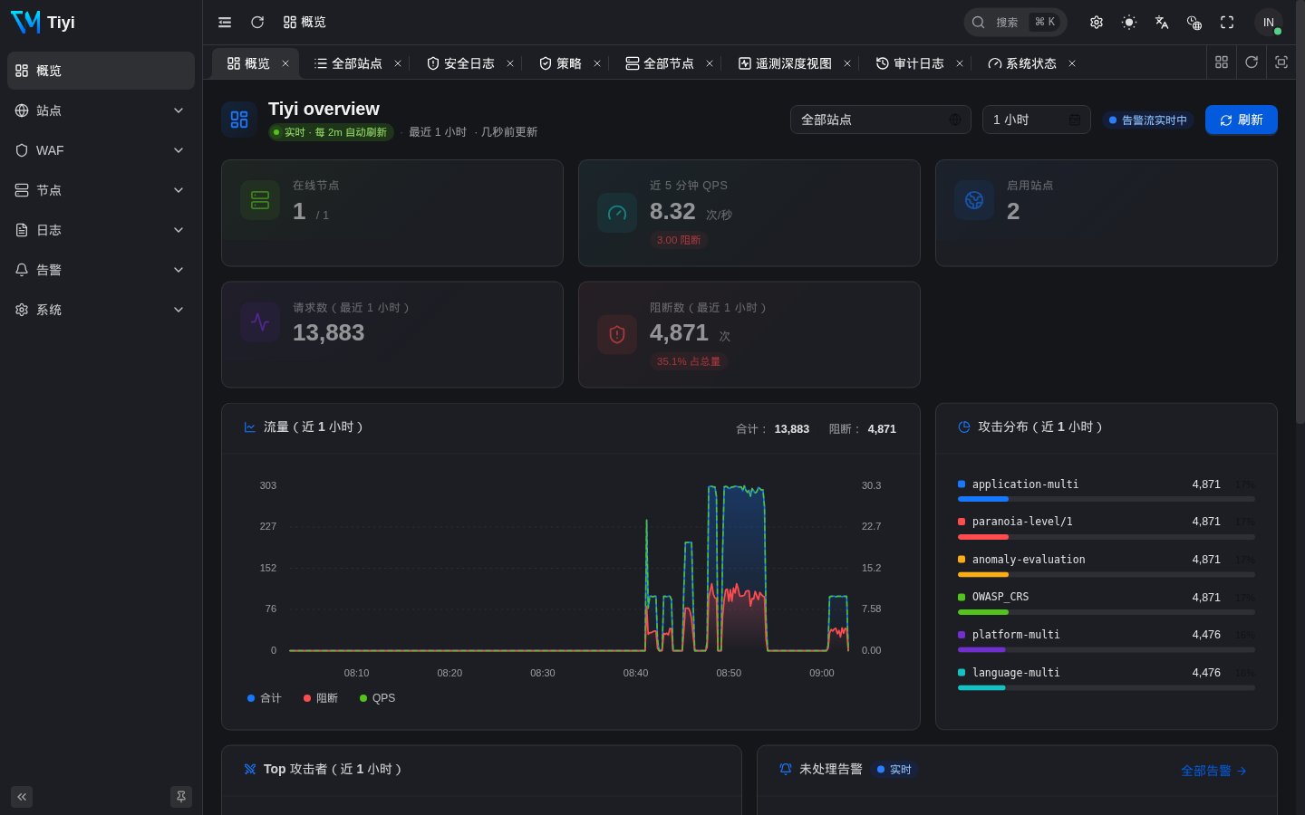Open the 1 小时 time range dropdown

coord(1037,120)
